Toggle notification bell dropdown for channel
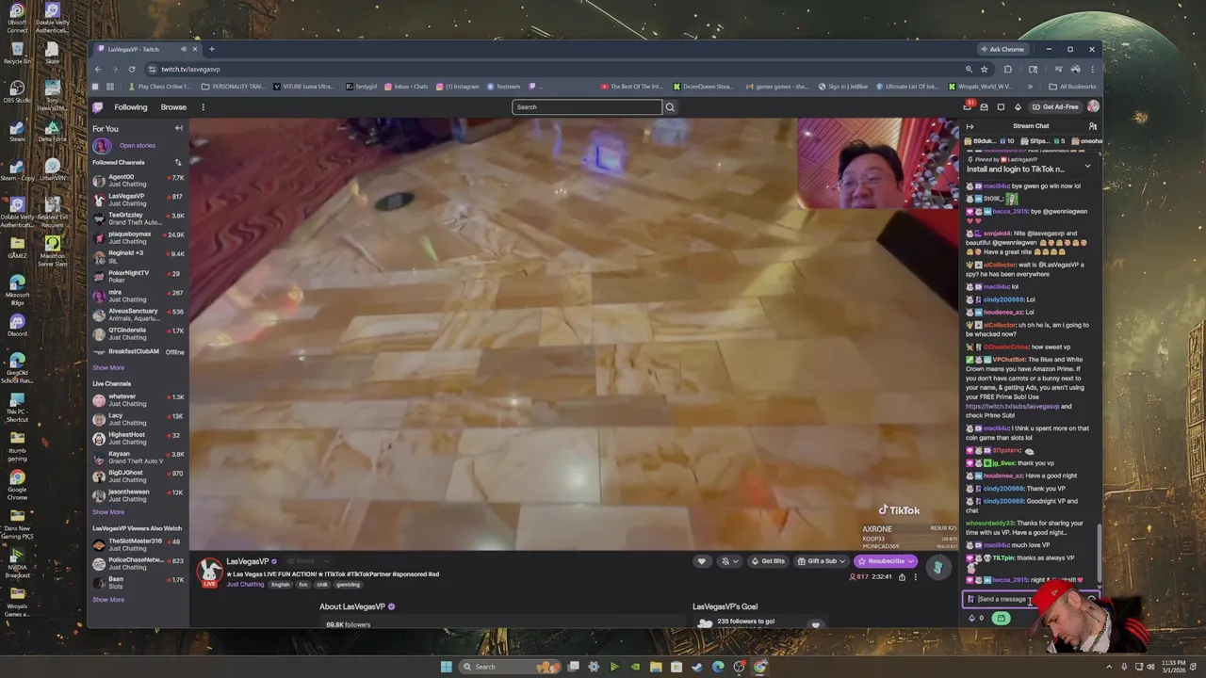 pos(728,561)
